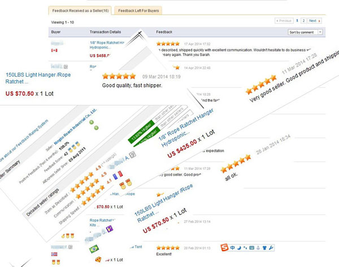
Task: Click the 'all ok.' feedback comment
Action: (x=231, y=177)
